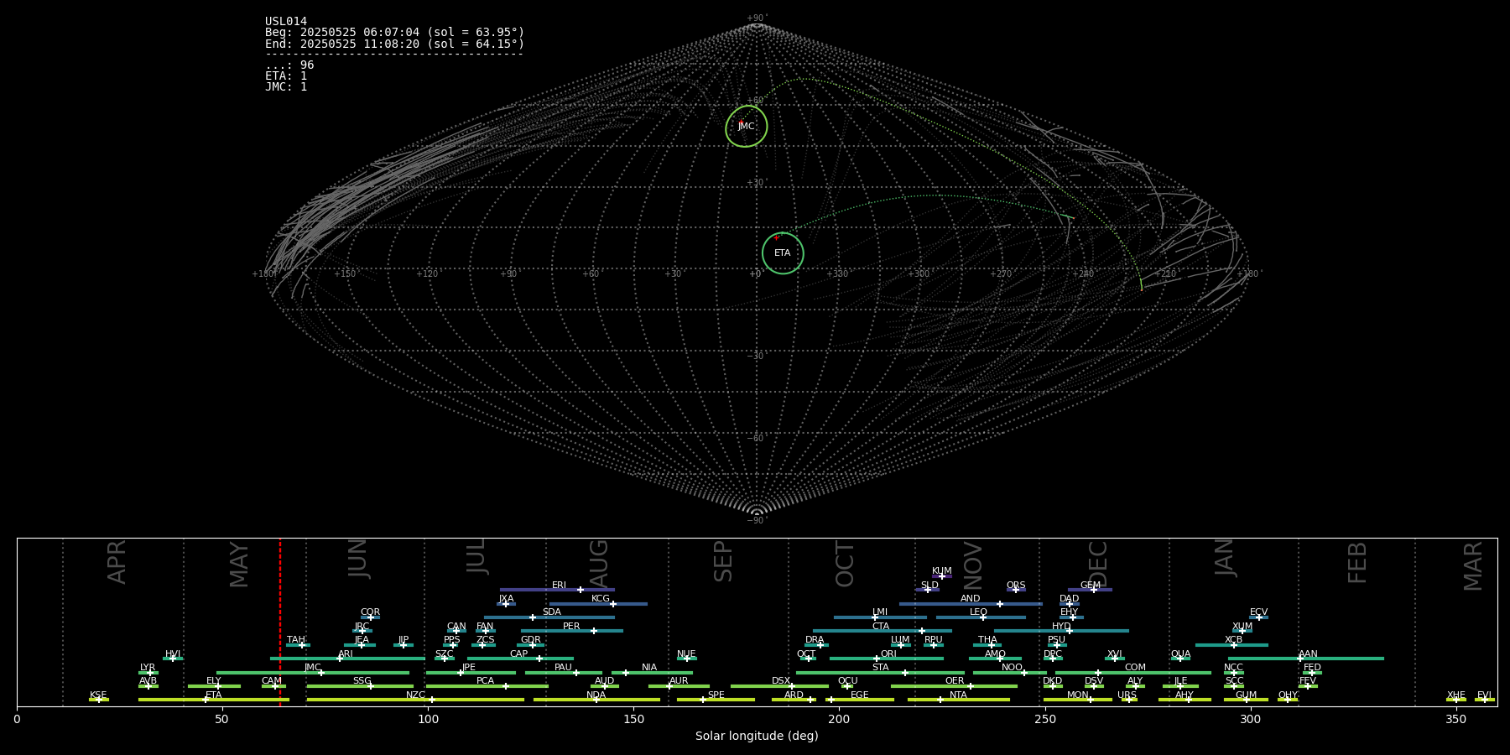Click the sporadic count '...: 96' entry

click(289, 65)
